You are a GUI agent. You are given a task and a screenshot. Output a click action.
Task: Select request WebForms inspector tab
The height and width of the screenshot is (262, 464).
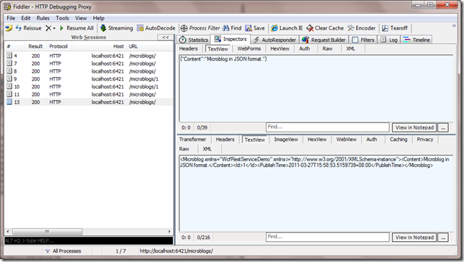(249, 48)
